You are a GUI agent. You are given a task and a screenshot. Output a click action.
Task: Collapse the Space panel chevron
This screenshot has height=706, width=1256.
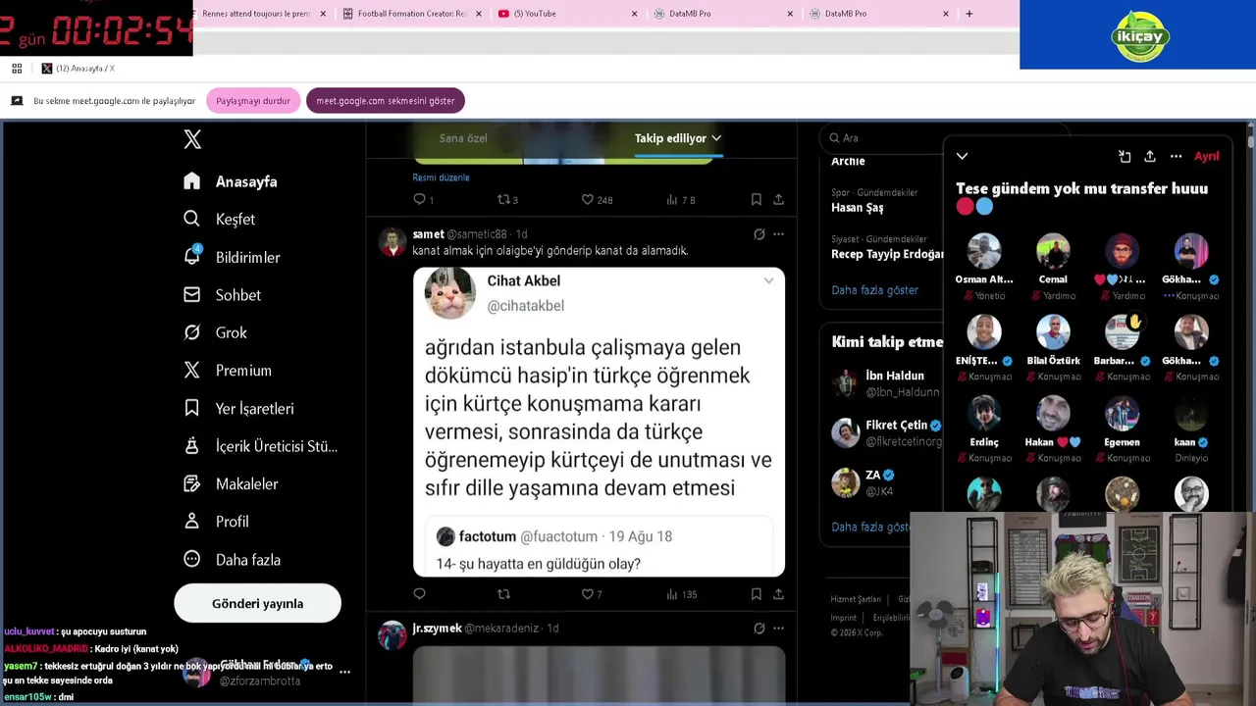962,156
